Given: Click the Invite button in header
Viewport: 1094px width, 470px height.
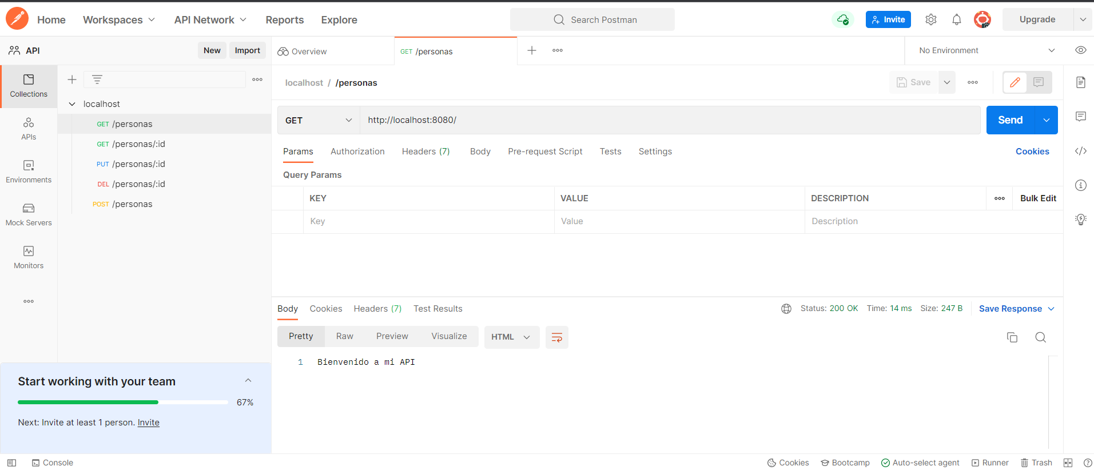Looking at the screenshot, I should tap(888, 19).
